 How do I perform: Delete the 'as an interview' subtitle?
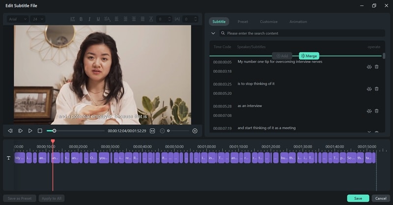pyautogui.click(x=376, y=111)
